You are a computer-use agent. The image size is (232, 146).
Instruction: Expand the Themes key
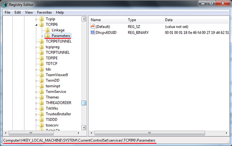pyautogui.click(x=36, y=98)
